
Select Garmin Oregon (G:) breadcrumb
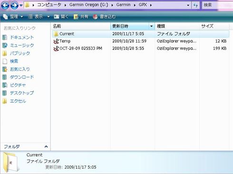(88, 5)
